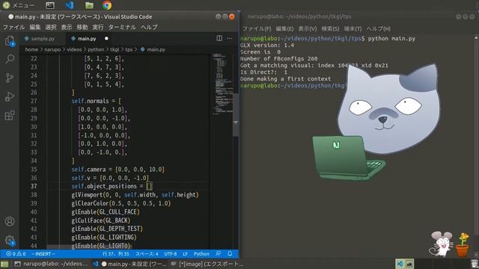Open the 表示(V) menu in terminal window

coord(308,28)
